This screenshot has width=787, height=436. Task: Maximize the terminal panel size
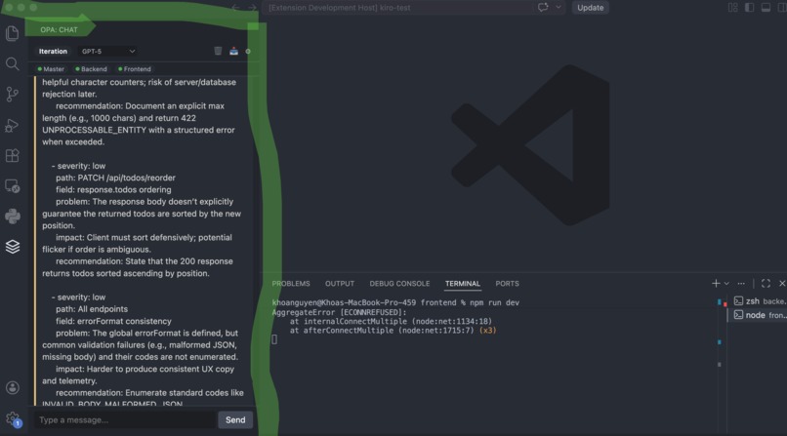pos(766,284)
